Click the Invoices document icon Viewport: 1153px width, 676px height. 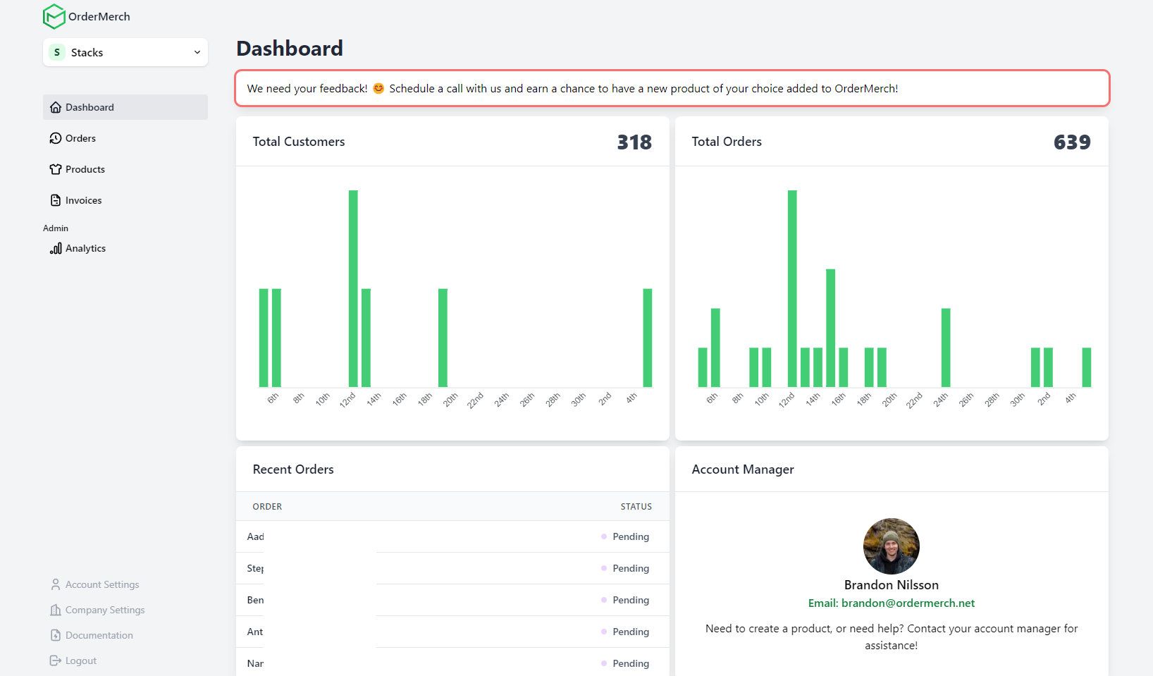click(56, 200)
